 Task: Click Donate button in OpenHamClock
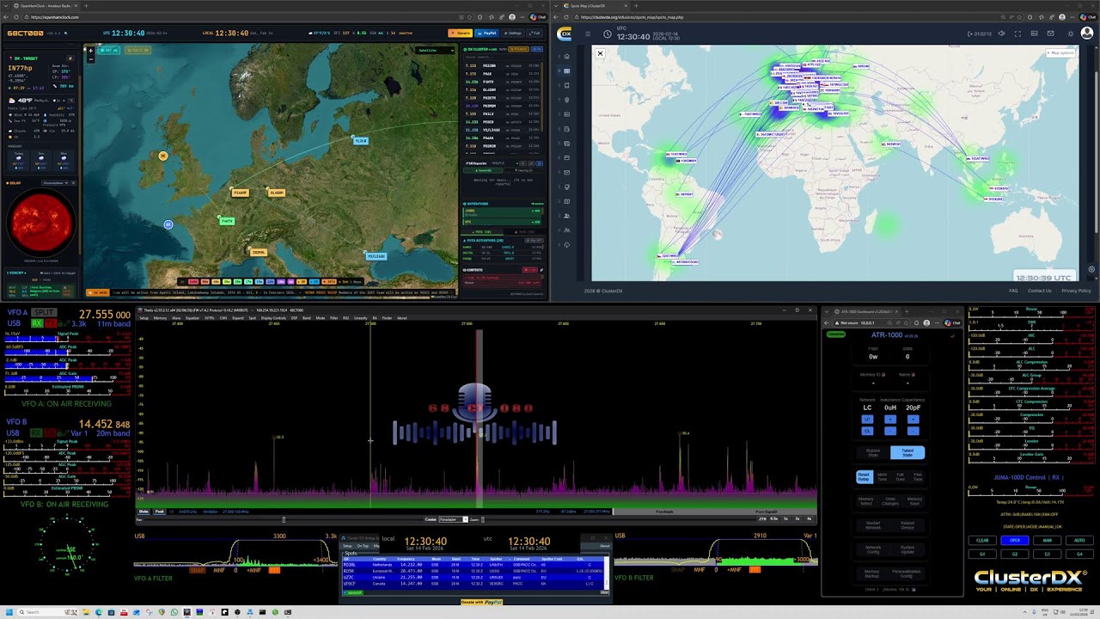(460, 33)
